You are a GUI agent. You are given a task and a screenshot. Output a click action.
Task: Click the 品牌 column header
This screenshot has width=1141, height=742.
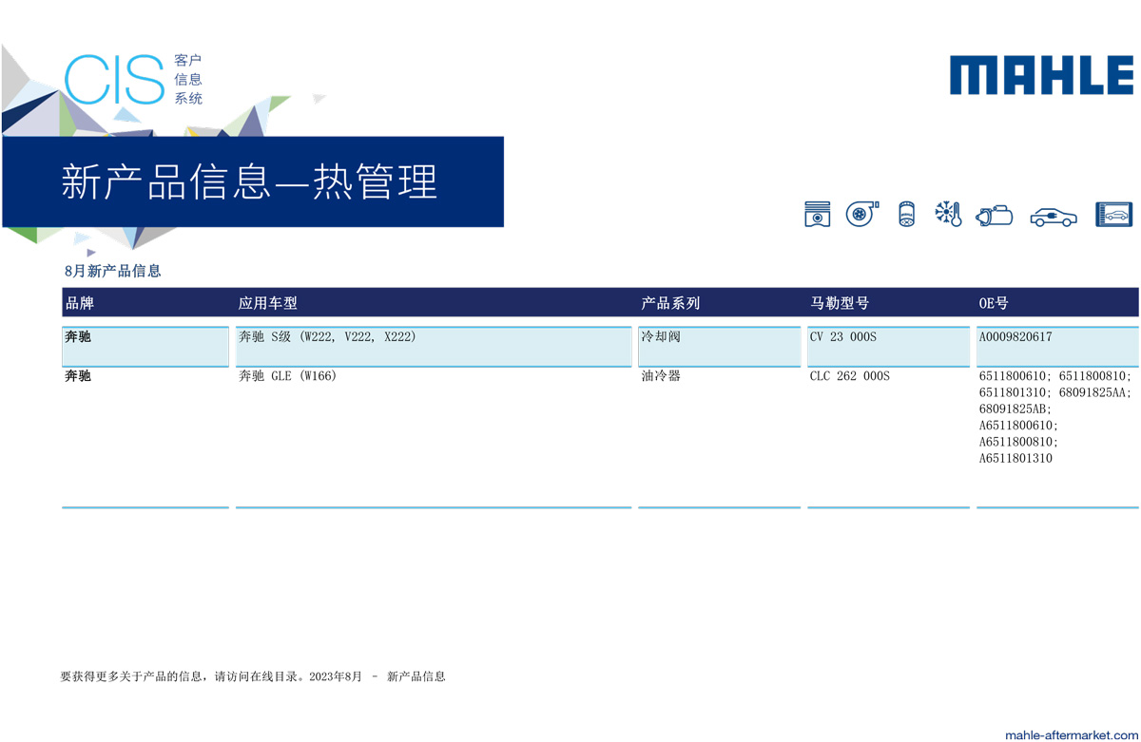pos(80,303)
